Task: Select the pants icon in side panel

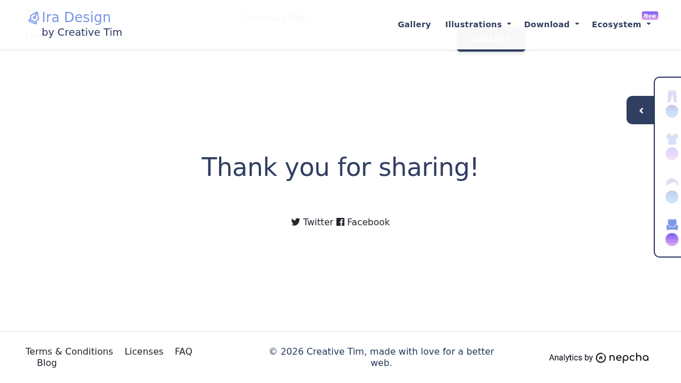Action: point(672,96)
